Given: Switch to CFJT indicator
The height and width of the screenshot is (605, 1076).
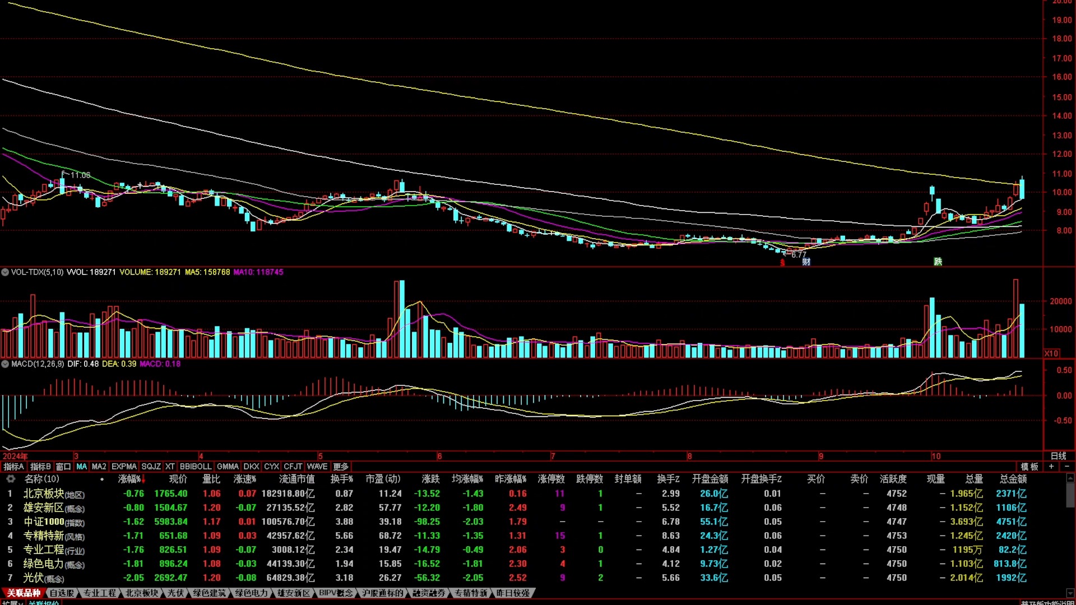Looking at the screenshot, I should coord(293,467).
